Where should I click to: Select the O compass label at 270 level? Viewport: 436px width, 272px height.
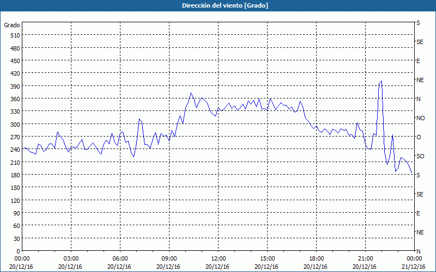(x=418, y=137)
